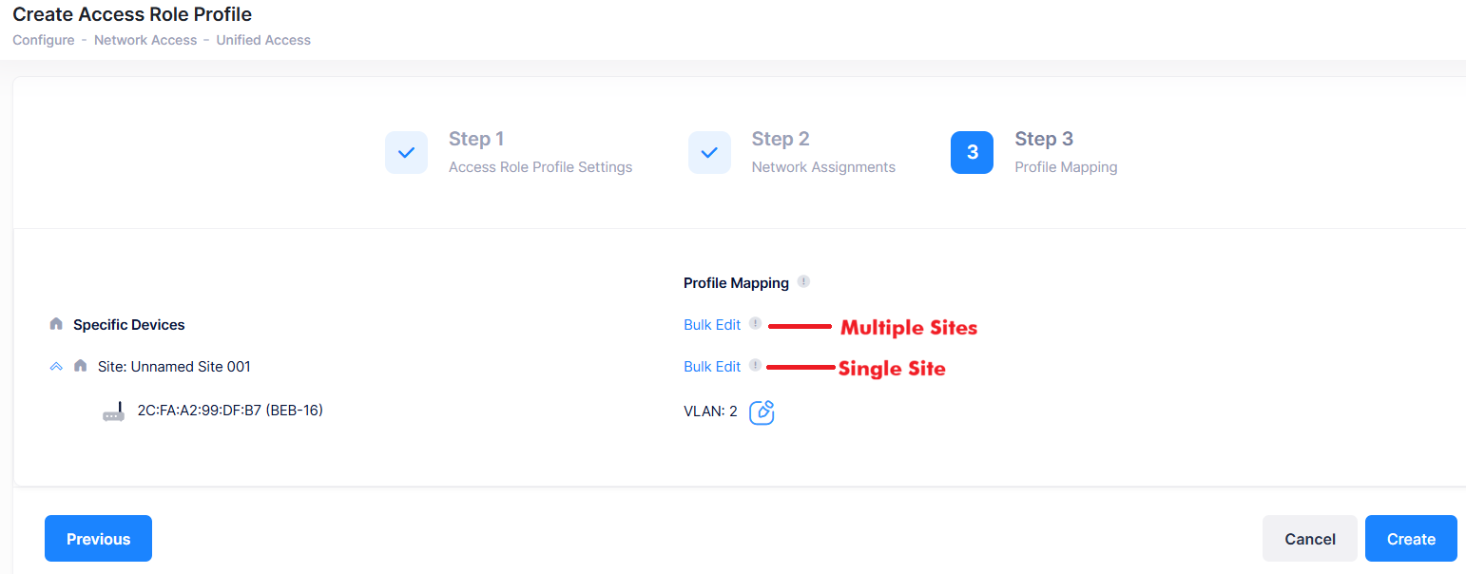Open Bulk Edit for the single site
1466x574 pixels.
click(x=712, y=366)
